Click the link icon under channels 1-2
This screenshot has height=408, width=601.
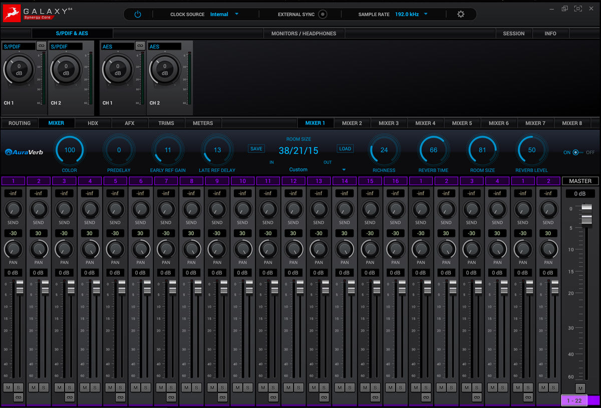18,397
